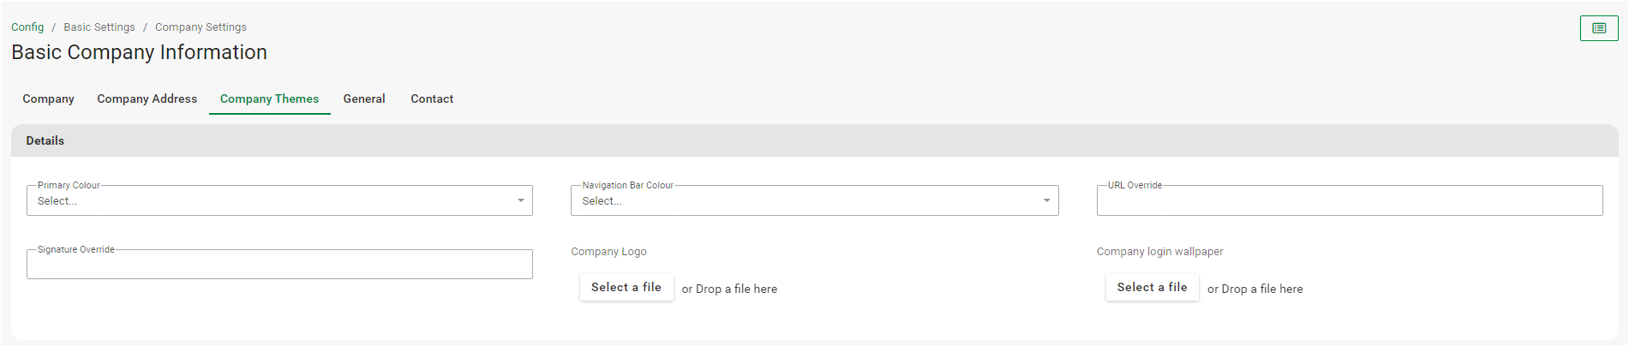Click the Navigation Bar Colour select field

point(806,201)
